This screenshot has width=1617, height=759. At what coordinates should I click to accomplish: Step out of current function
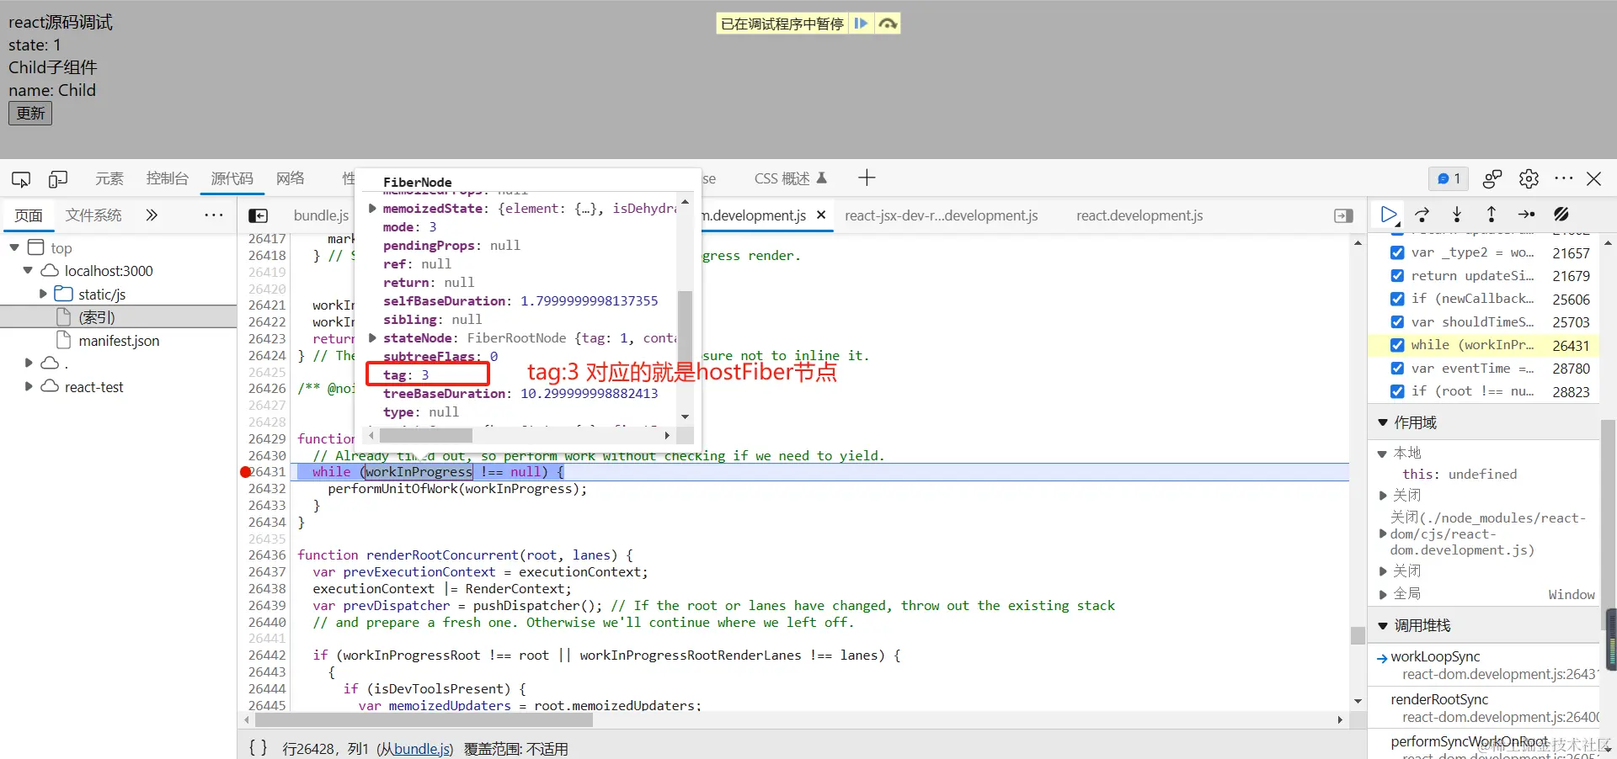pos(1492,215)
